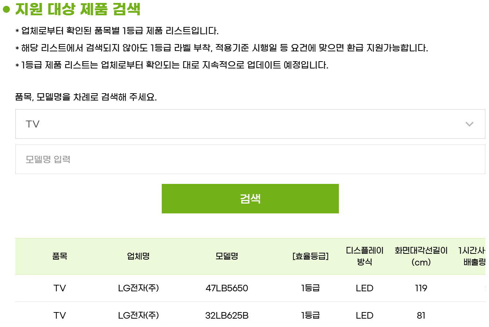Click 1등급 in the second result row

point(310,315)
